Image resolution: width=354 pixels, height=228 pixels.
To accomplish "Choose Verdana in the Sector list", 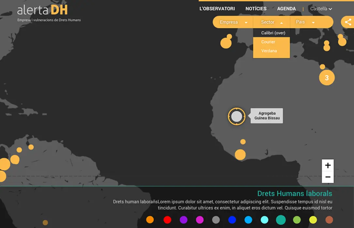I will [269, 51].
